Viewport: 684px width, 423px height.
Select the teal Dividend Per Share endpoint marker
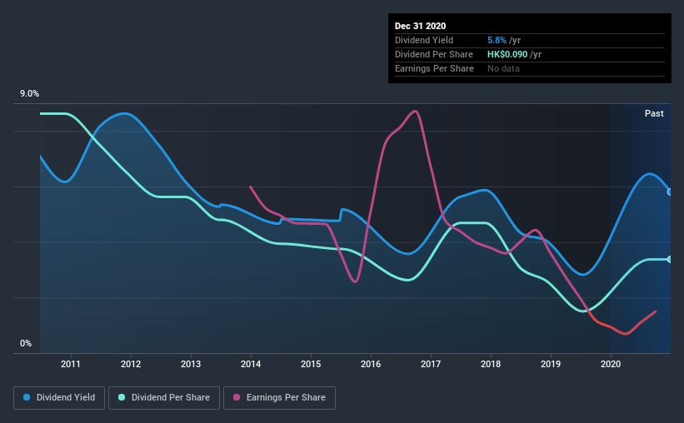(670, 260)
